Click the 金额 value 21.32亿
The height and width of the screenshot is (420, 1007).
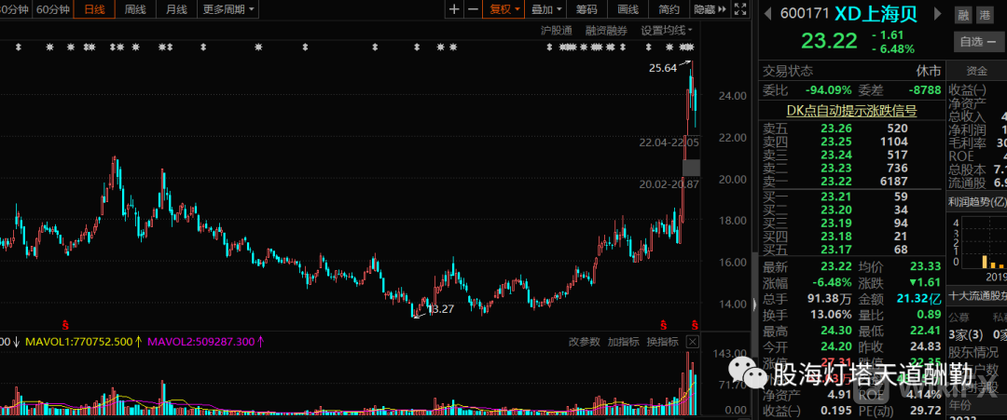pos(917,298)
